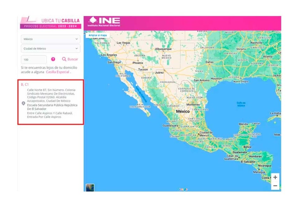Screen dimensions: 304x202
Task: Click the Escuela Secundaria Pública address text
Action: pos(52,107)
